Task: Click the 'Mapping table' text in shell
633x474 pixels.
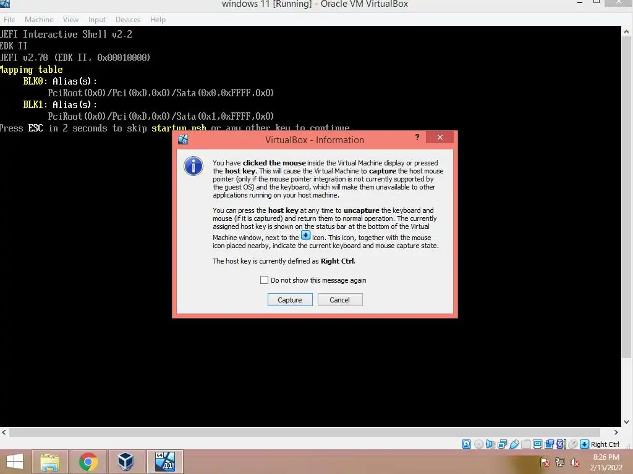Action: [x=32, y=69]
